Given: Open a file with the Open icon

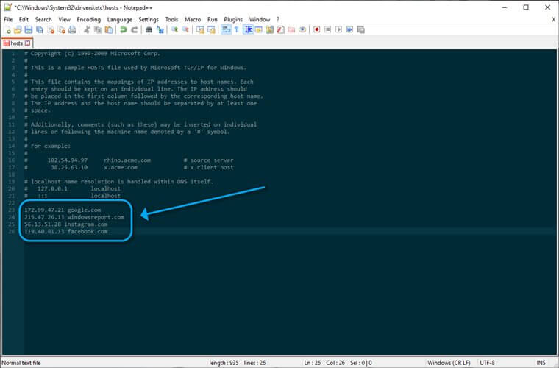Looking at the screenshot, I should click(18, 30).
